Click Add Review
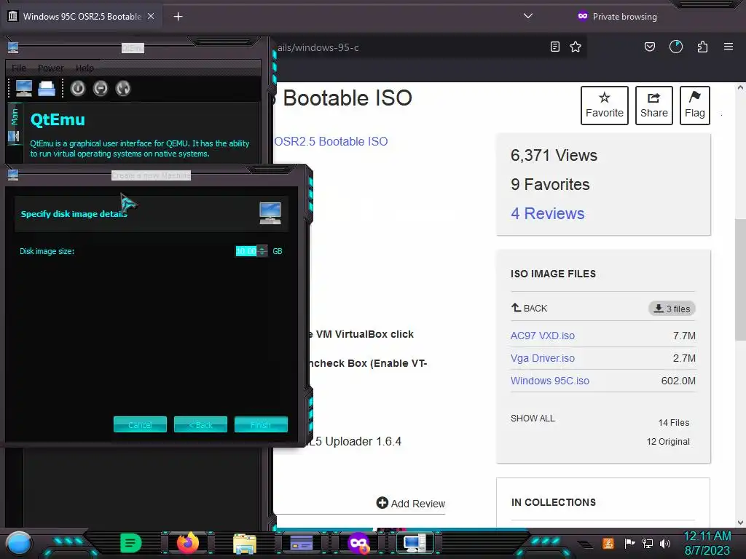This screenshot has width=746, height=559. [x=411, y=504]
